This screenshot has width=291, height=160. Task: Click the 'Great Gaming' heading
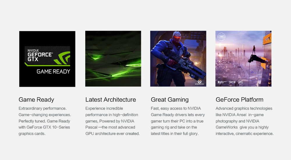tap(170, 100)
